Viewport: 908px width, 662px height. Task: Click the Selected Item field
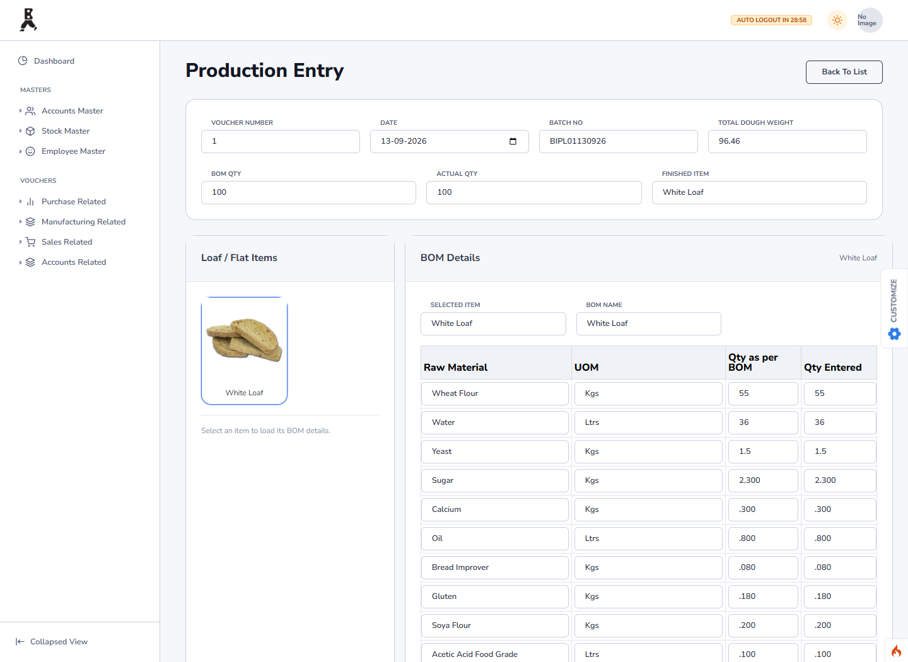click(493, 323)
